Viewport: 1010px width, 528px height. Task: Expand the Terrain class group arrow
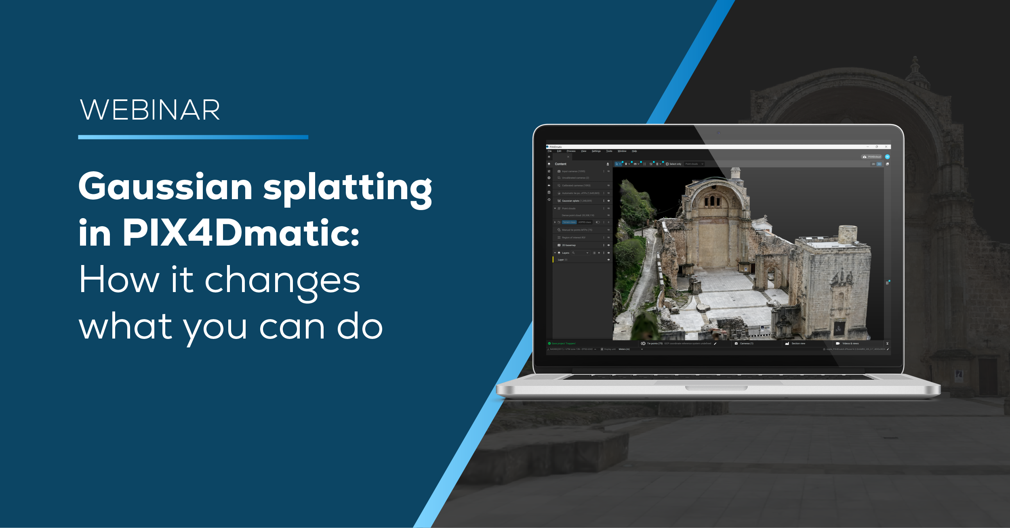(x=555, y=222)
